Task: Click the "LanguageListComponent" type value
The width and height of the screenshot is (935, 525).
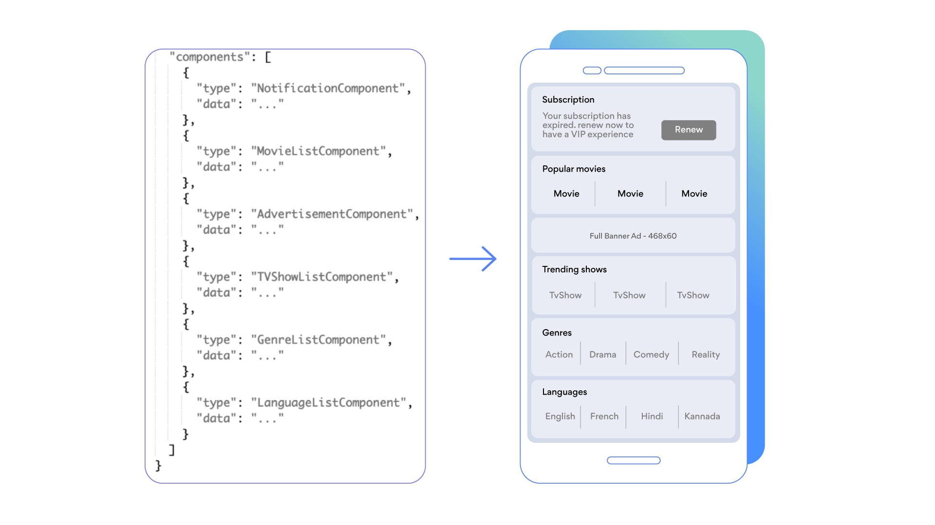Action: pos(329,402)
